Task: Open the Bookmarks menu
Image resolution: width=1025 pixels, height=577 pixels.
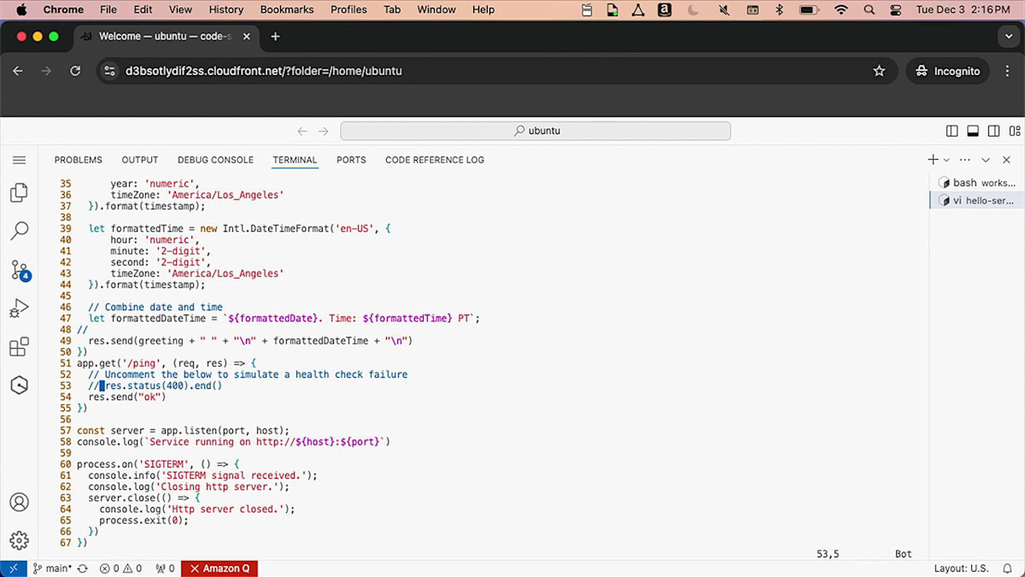Action: click(287, 9)
